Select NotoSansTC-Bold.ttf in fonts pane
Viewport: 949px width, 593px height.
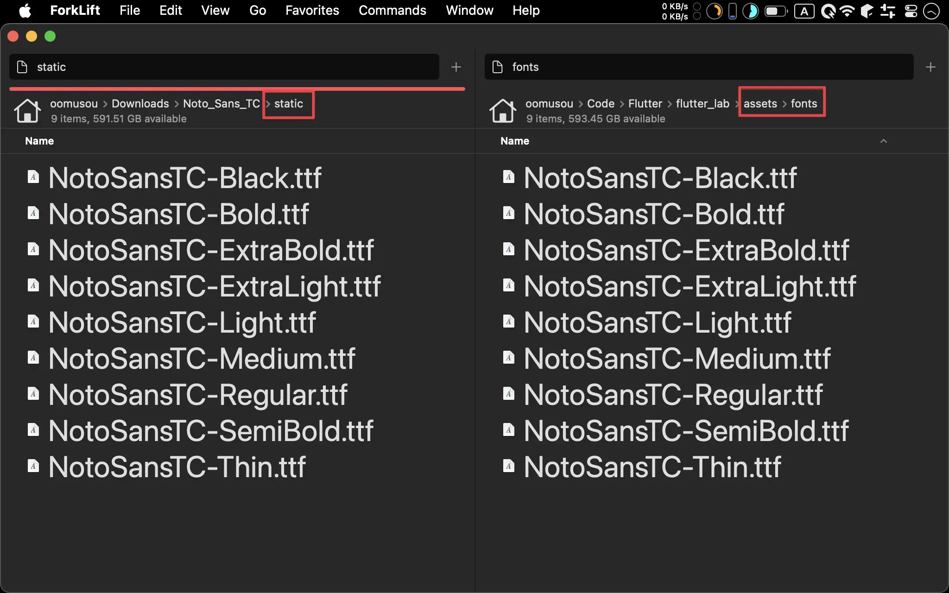pos(654,214)
